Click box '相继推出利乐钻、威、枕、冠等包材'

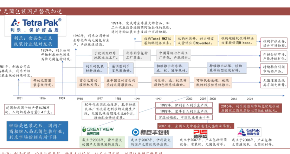pyautogui.click(x=171, y=68)
